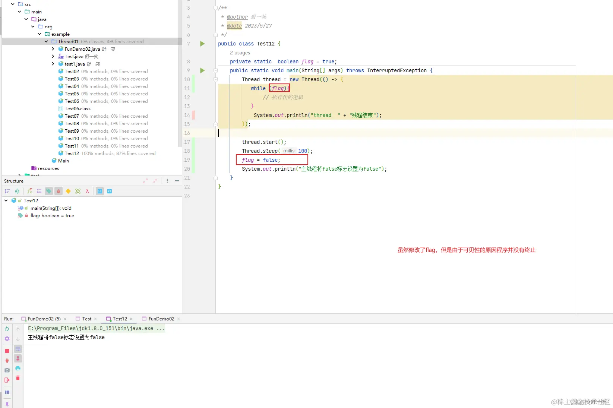Open the '2 usages' hint link

pos(240,53)
